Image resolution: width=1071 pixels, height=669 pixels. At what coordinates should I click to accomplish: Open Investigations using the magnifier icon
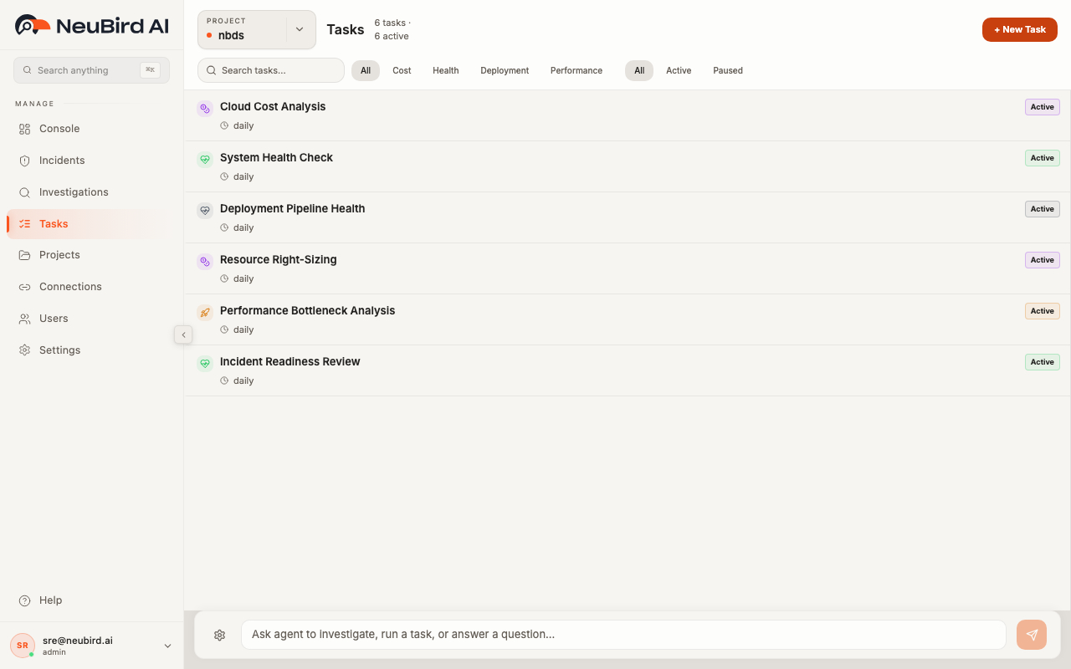point(25,192)
